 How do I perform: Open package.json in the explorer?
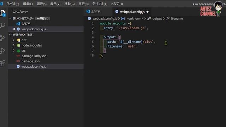46,61
